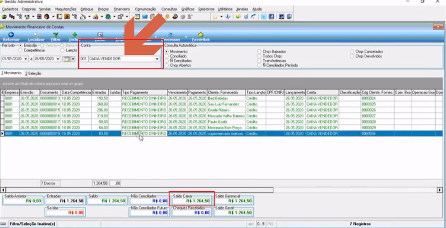The width and height of the screenshot is (446, 228).
Task: Click the yellow star icon in main toolbar
Action: pyautogui.click(x=216, y=17)
